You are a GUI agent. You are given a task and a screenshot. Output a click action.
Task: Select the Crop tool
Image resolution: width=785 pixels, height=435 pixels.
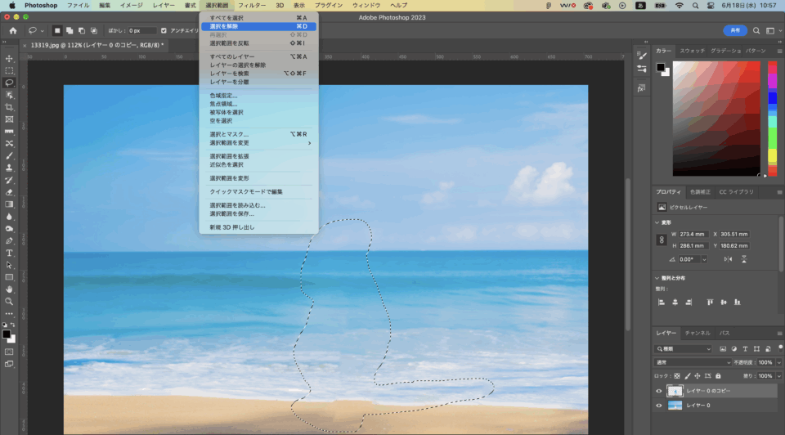click(x=9, y=107)
